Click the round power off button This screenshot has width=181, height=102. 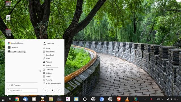click(x=59, y=90)
